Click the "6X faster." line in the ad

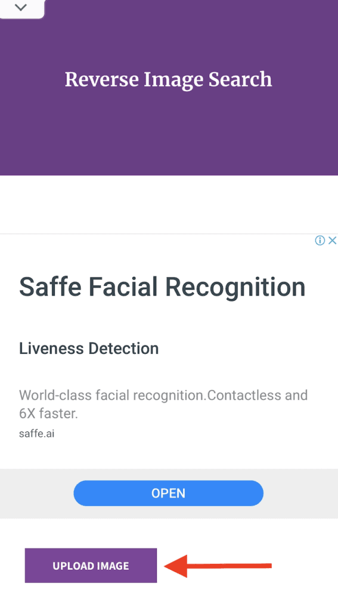click(49, 414)
